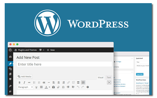Insert a bulleted list
157x98 pixels.
(34, 83)
